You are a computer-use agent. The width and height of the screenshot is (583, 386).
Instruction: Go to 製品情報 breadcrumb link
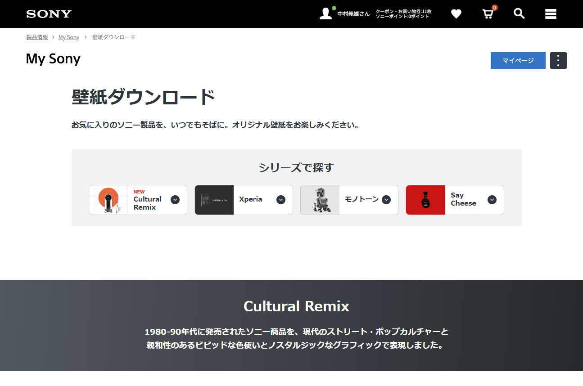(37, 37)
